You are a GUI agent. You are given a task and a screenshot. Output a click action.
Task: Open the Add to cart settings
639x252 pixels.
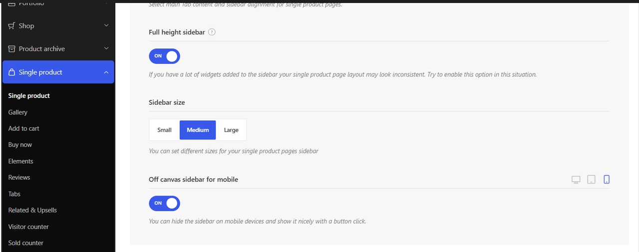(23, 128)
